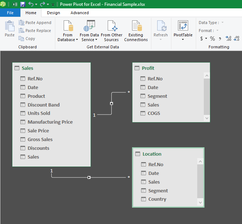Apply currency format with dollar icon
Screen dimensions: 242x224
click(x=202, y=39)
